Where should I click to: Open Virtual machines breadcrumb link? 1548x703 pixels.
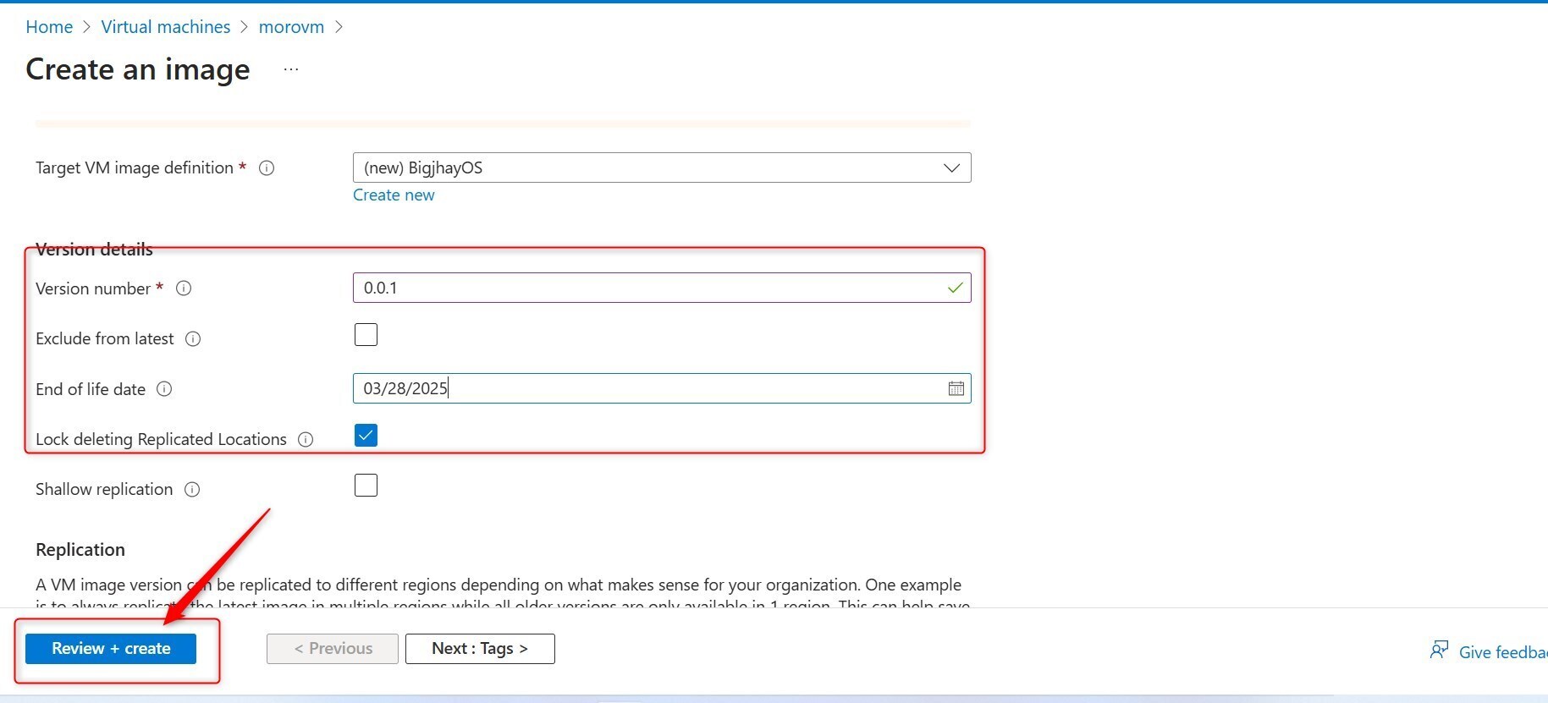tap(166, 27)
